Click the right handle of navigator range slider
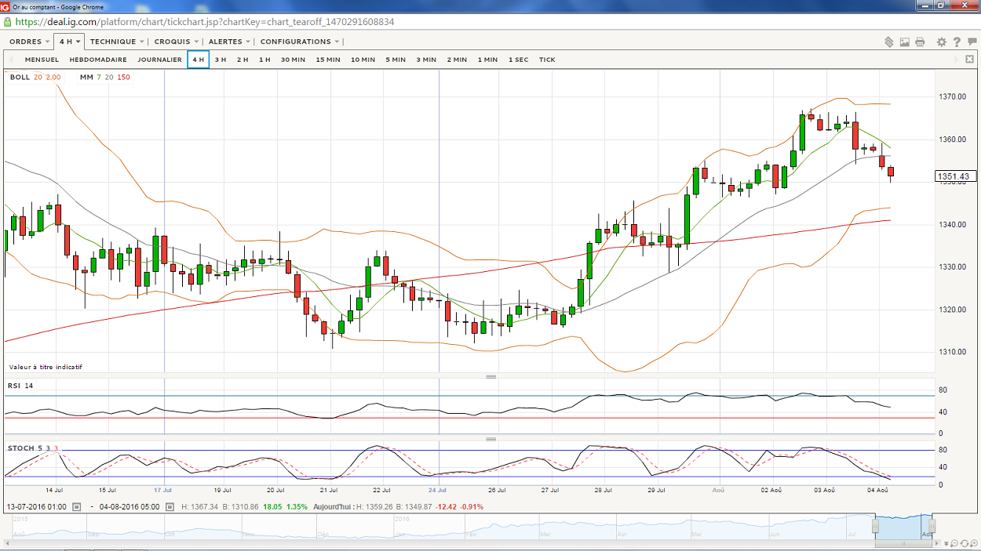Image resolution: width=981 pixels, height=551 pixels. pos(932,526)
